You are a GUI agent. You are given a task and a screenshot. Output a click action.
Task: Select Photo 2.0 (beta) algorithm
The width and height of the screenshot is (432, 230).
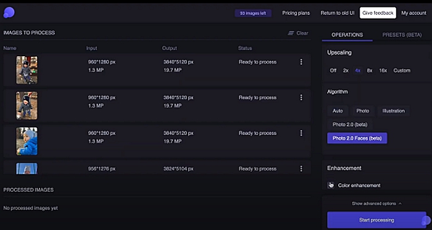pos(350,125)
